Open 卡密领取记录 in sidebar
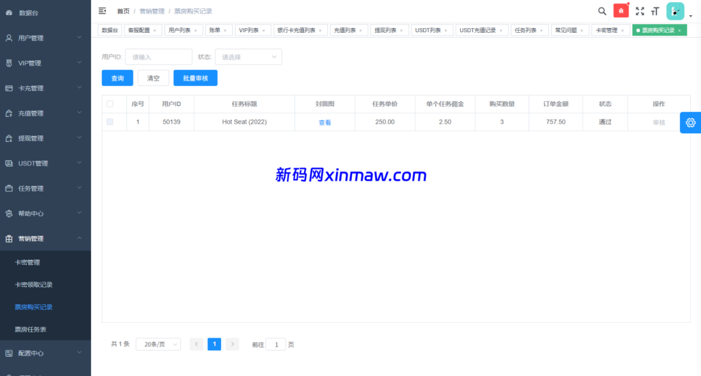This screenshot has width=701, height=376. 34,284
